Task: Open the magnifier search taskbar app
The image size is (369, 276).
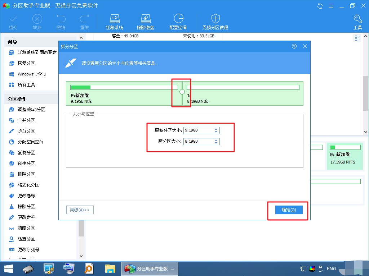Action: point(89,269)
